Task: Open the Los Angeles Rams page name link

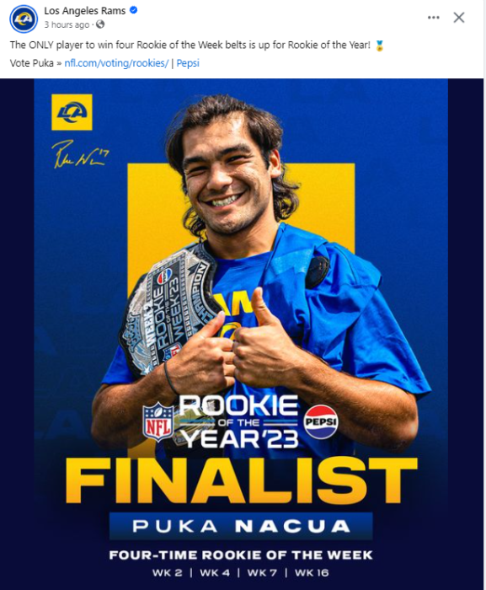Action: [x=84, y=11]
